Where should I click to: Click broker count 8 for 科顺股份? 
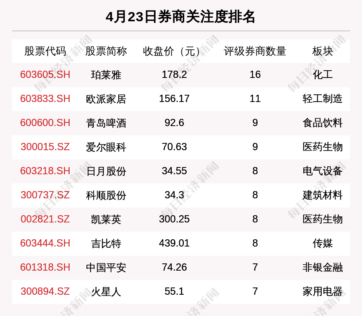click(255, 195)
